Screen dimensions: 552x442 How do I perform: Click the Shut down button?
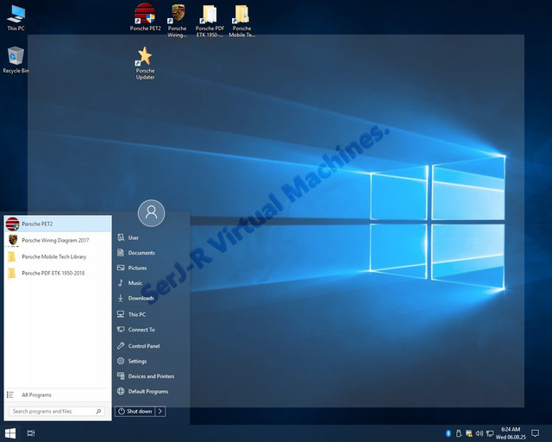point(135,411)
